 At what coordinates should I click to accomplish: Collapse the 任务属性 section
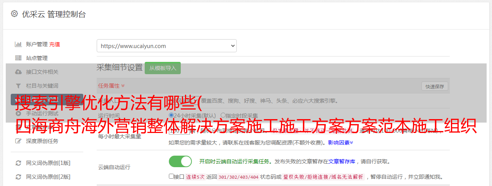click(111, 85)
